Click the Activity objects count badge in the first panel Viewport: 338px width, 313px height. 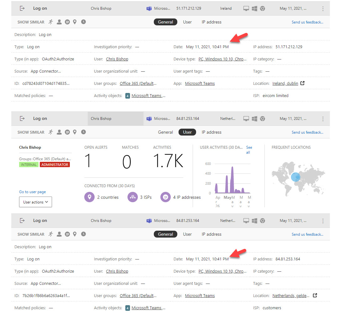point(127,96)
